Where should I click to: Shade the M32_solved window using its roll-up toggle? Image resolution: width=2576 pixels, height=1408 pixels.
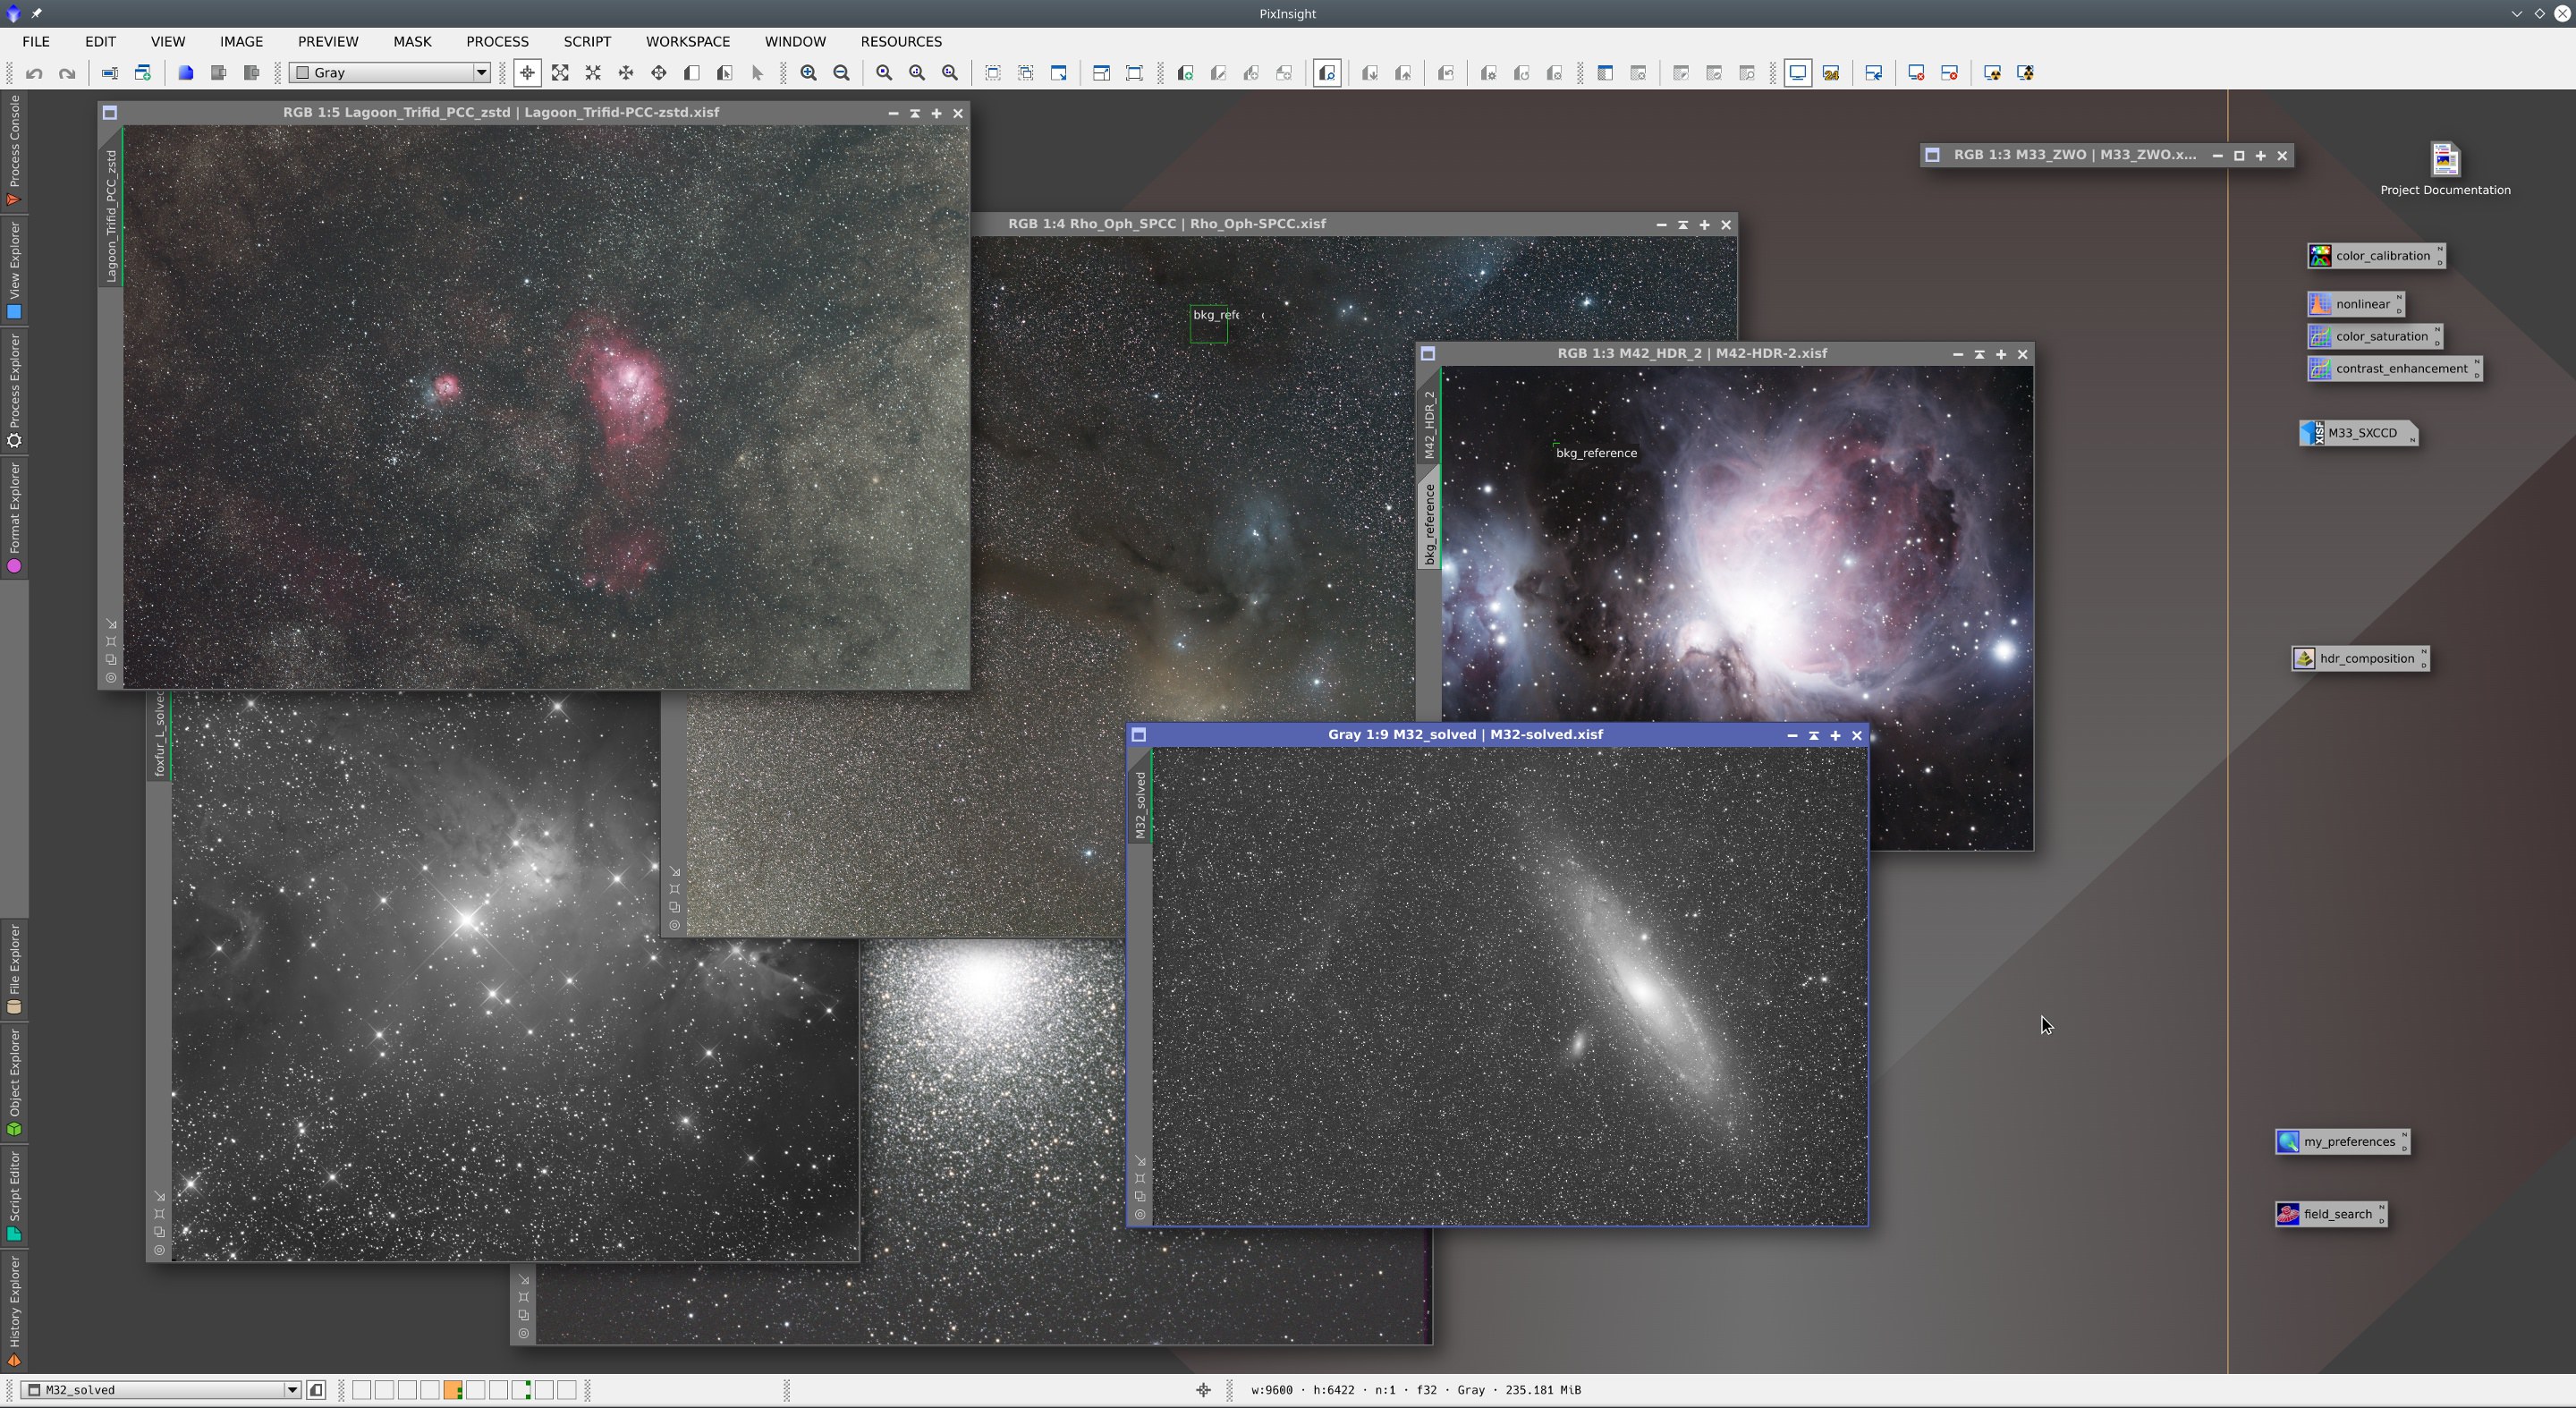[1814, 736]
